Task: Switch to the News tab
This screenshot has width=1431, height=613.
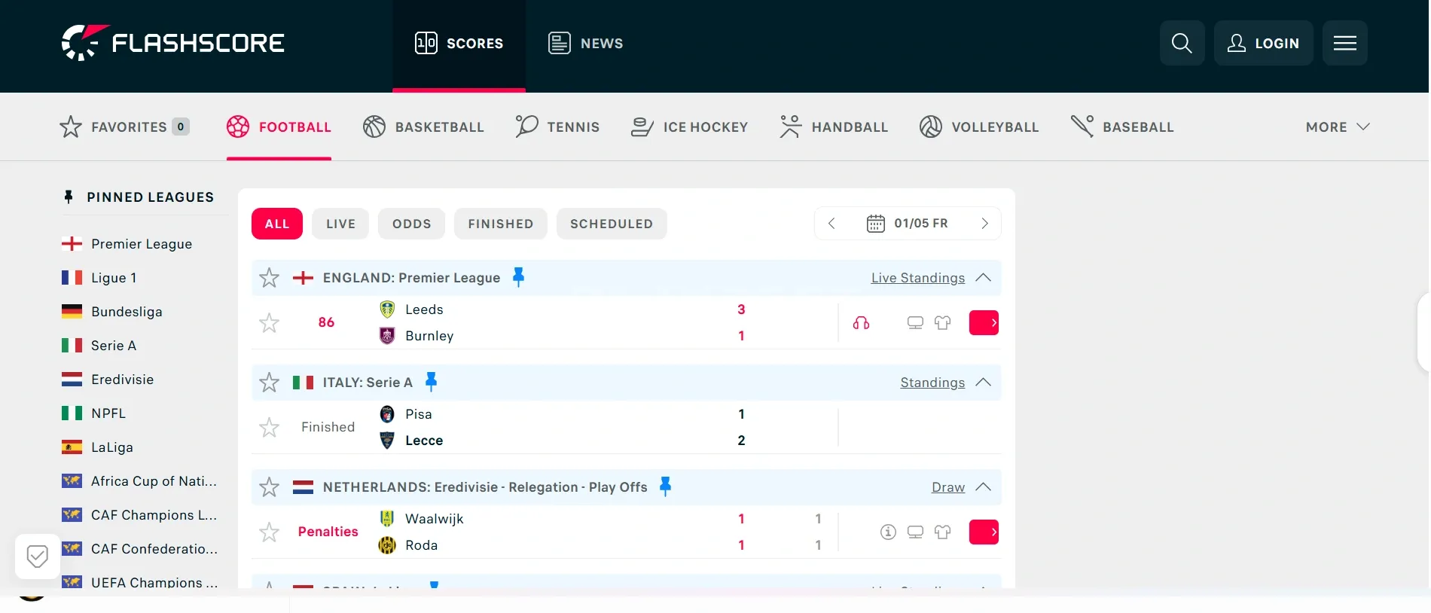Action: pyautogui.click(x=585, y=44)
